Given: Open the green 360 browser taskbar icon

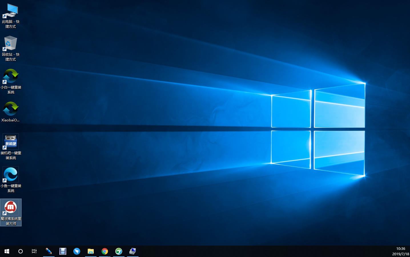Looking at the screenshot, I should coord(119,251).
